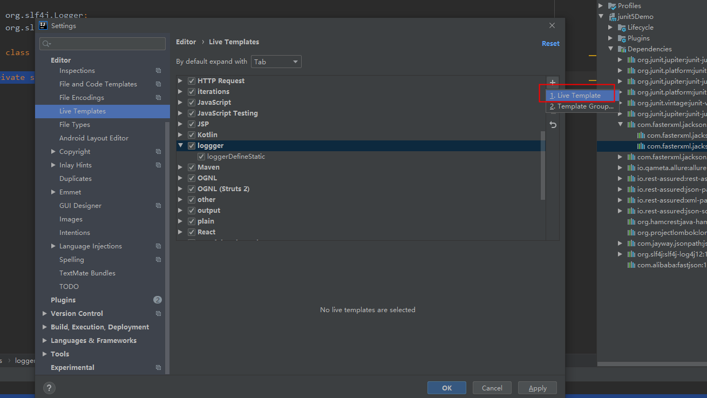The height and width of the screenshot is (398, 707).
Task: Click project-level icon next to Inlay Hints
Action: pos(158,165)
